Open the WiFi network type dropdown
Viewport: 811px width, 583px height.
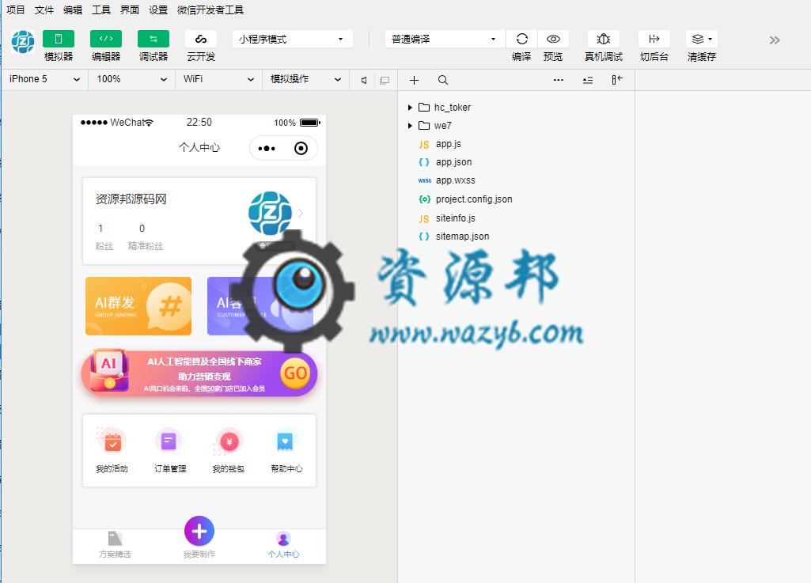(219, 79)
